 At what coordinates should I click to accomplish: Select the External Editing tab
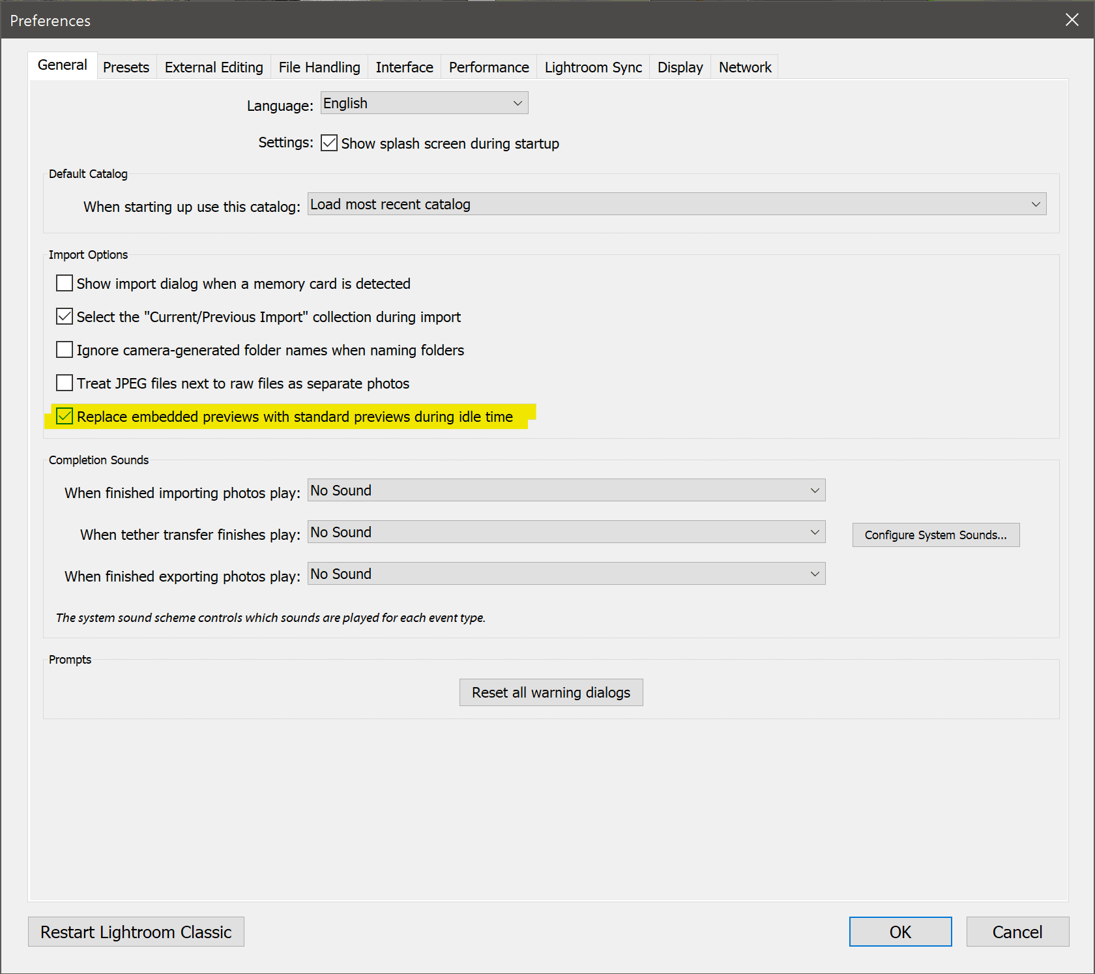(x=214, y=66)
